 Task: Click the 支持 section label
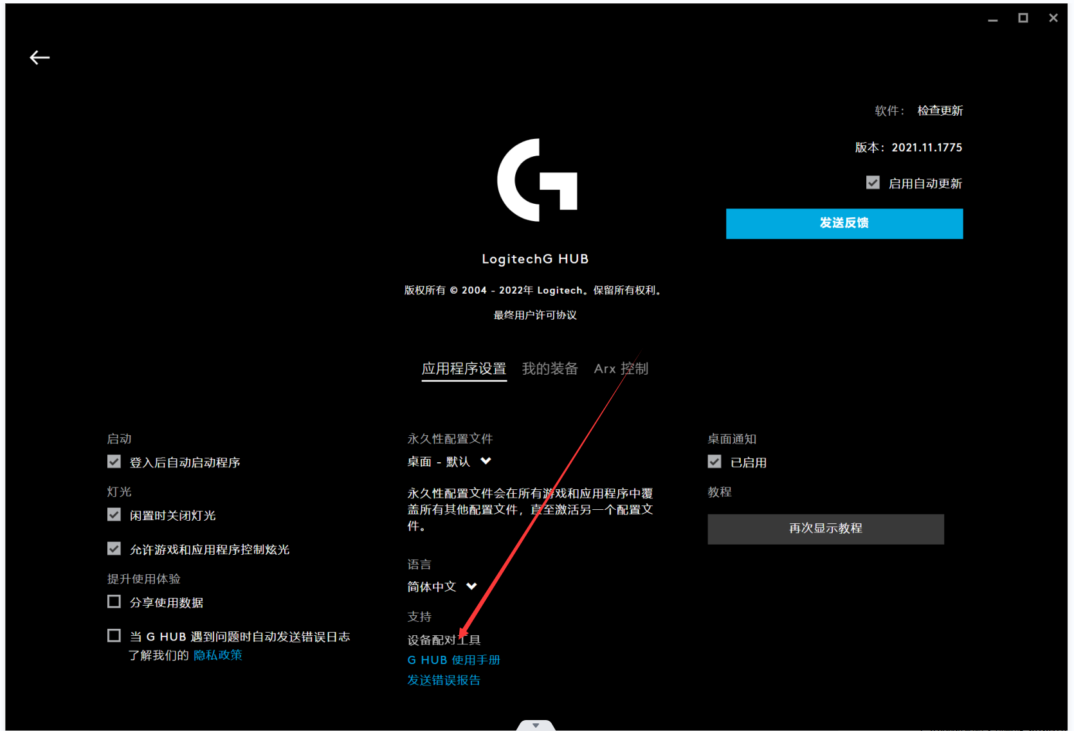click(419, 617)
